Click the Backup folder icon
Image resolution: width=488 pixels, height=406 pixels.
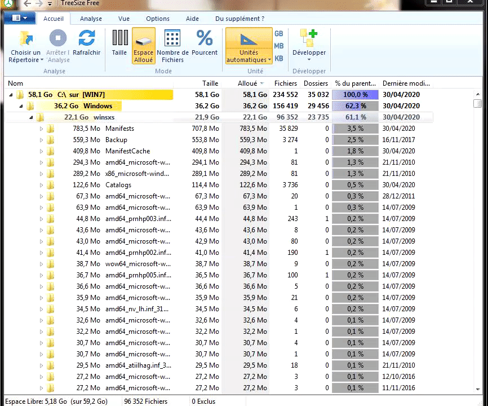[50, 140]
